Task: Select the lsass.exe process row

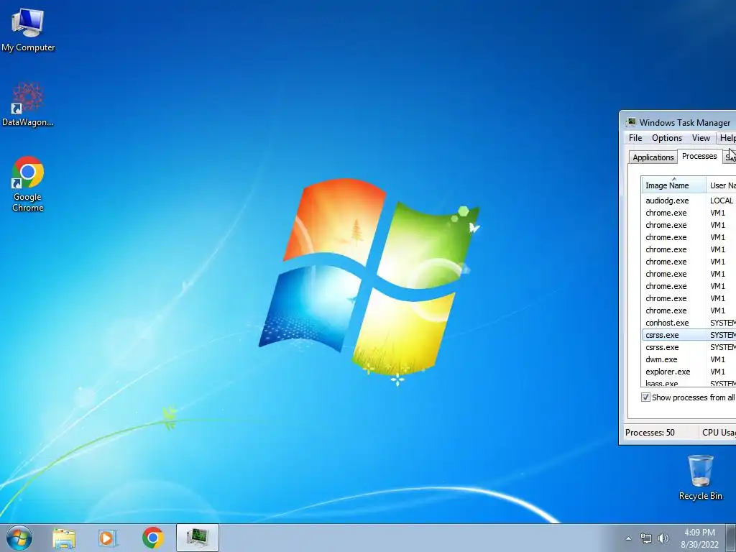Action: tap(689, 382)
